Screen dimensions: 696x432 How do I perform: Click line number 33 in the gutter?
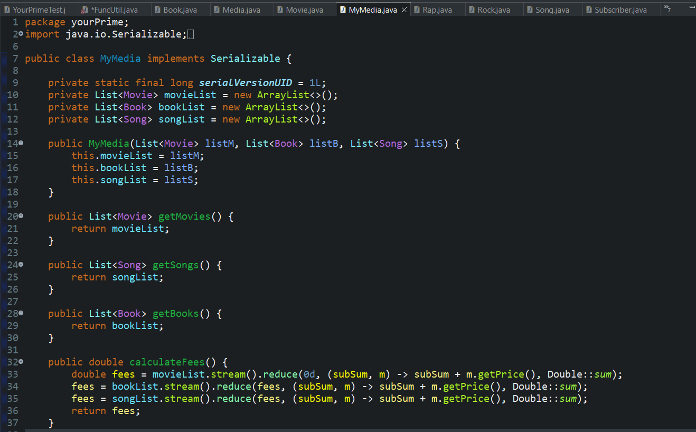pos(13,374)
